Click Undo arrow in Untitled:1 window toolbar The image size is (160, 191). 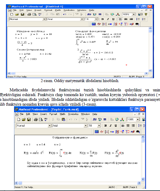pos(64,14)
